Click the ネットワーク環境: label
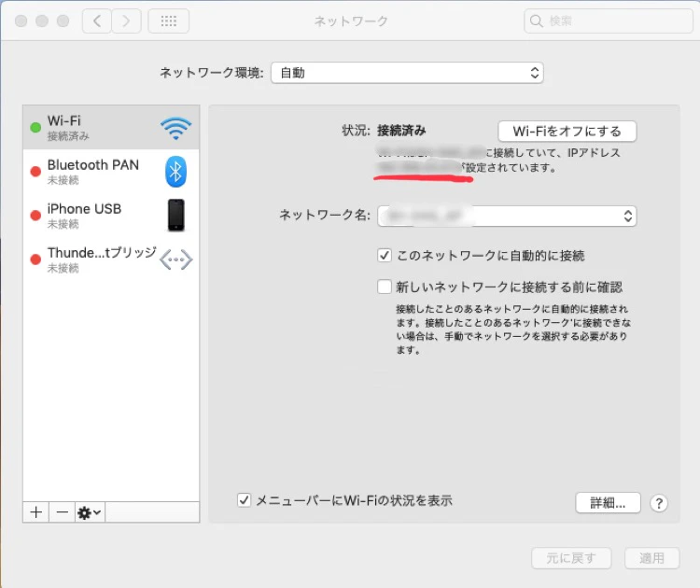Screen dimensions: 700x588 click(212, 73)
